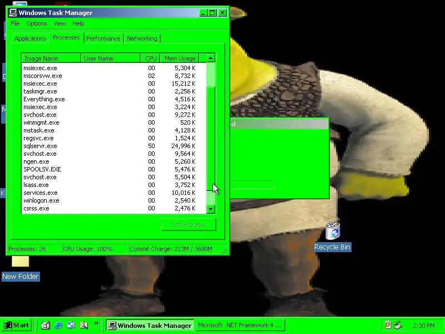
Task: Click the Task Manager title bar icon
Action: pyautogui.click(x=13, y=12)
